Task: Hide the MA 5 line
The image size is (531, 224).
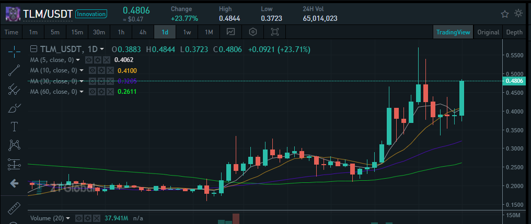Action: point(89,60)
